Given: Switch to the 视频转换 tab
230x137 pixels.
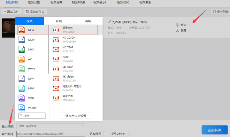Looking at the screenshot, I should 12,3.
